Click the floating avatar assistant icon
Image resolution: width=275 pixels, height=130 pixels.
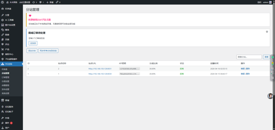(x=270, y=96)
